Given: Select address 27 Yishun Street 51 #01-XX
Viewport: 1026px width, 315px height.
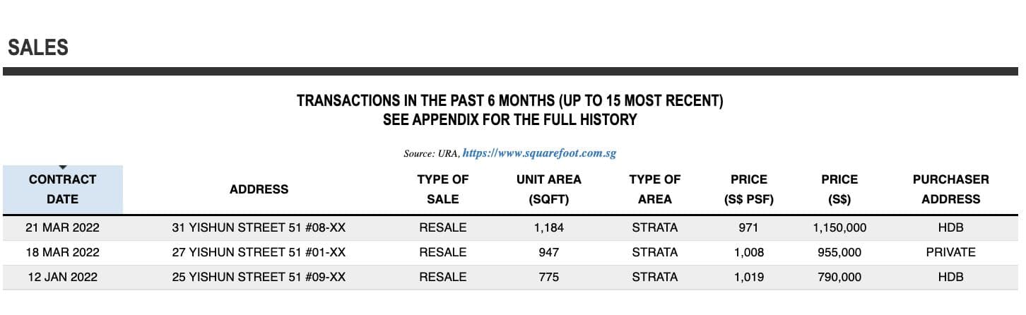Looking at the screenshot, I should click(259, 252).
